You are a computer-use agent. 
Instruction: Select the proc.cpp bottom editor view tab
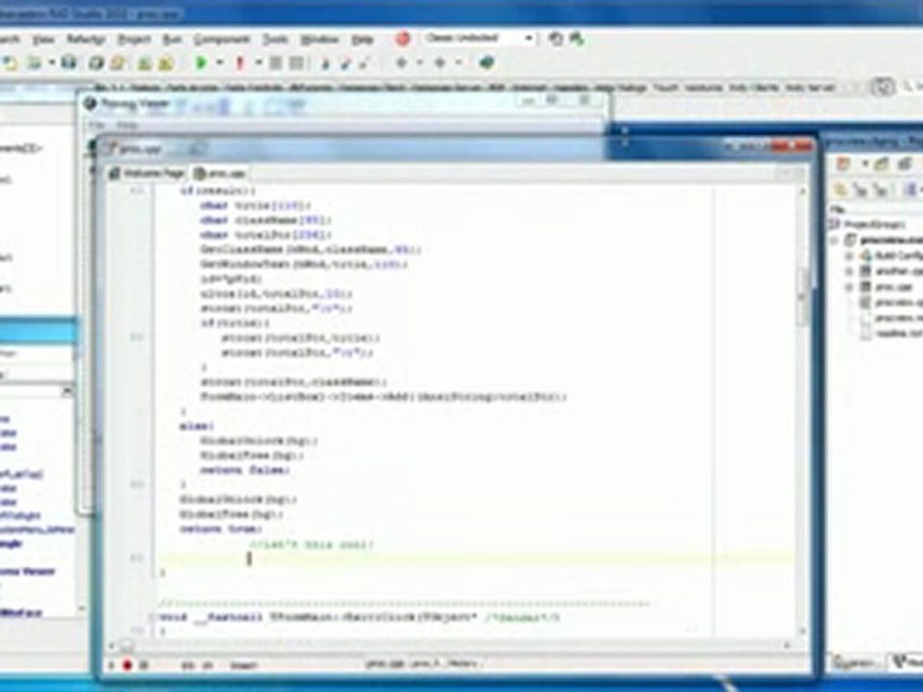[x=385, y=664]
